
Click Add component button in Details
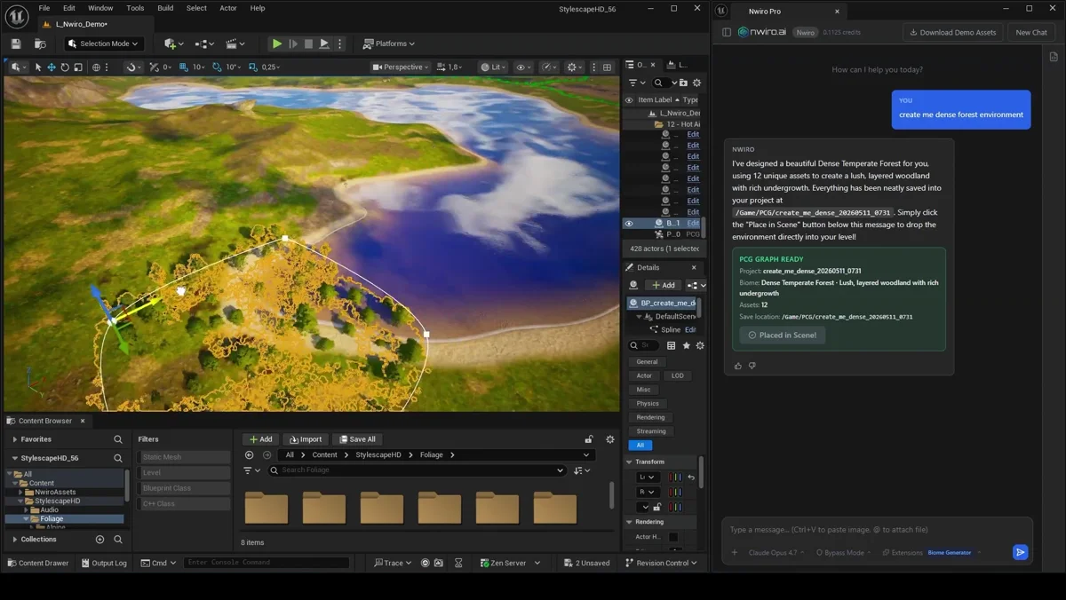[x=663, y=285]
